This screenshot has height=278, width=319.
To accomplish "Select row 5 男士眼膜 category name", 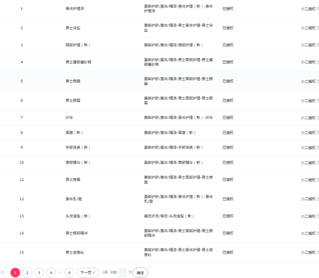I will (73, 81).
